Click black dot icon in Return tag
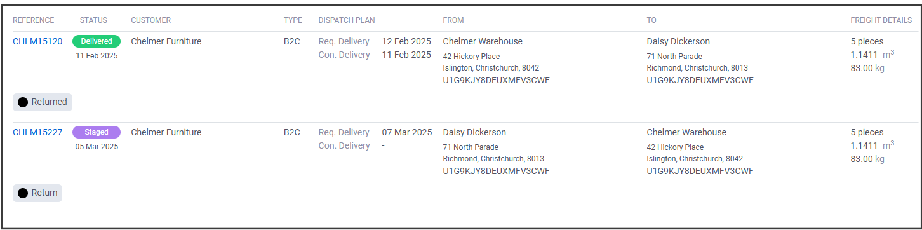 tap(23, 193)
